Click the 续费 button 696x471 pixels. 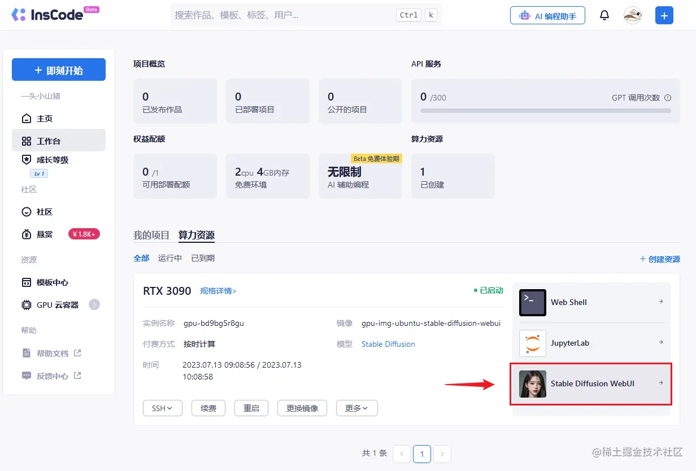(208, 408)
